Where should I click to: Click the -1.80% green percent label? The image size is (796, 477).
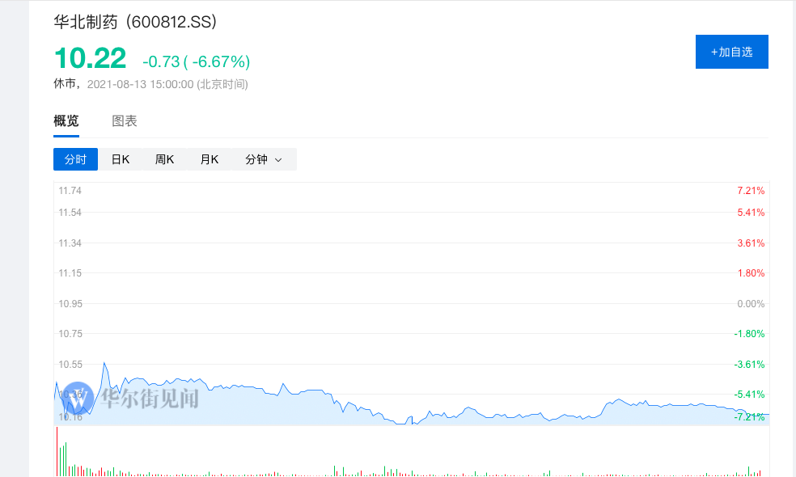(749, 333)
